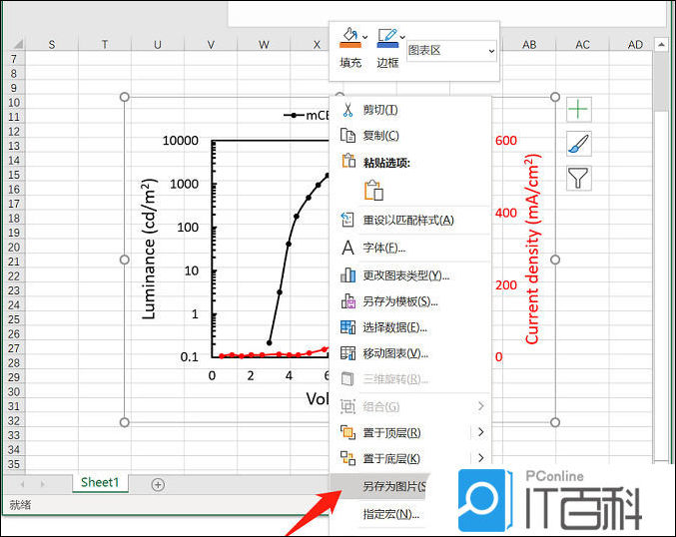Add a new sheet with plus button
The width and height of the screenshot is (676, 537).
pos(158,484)
